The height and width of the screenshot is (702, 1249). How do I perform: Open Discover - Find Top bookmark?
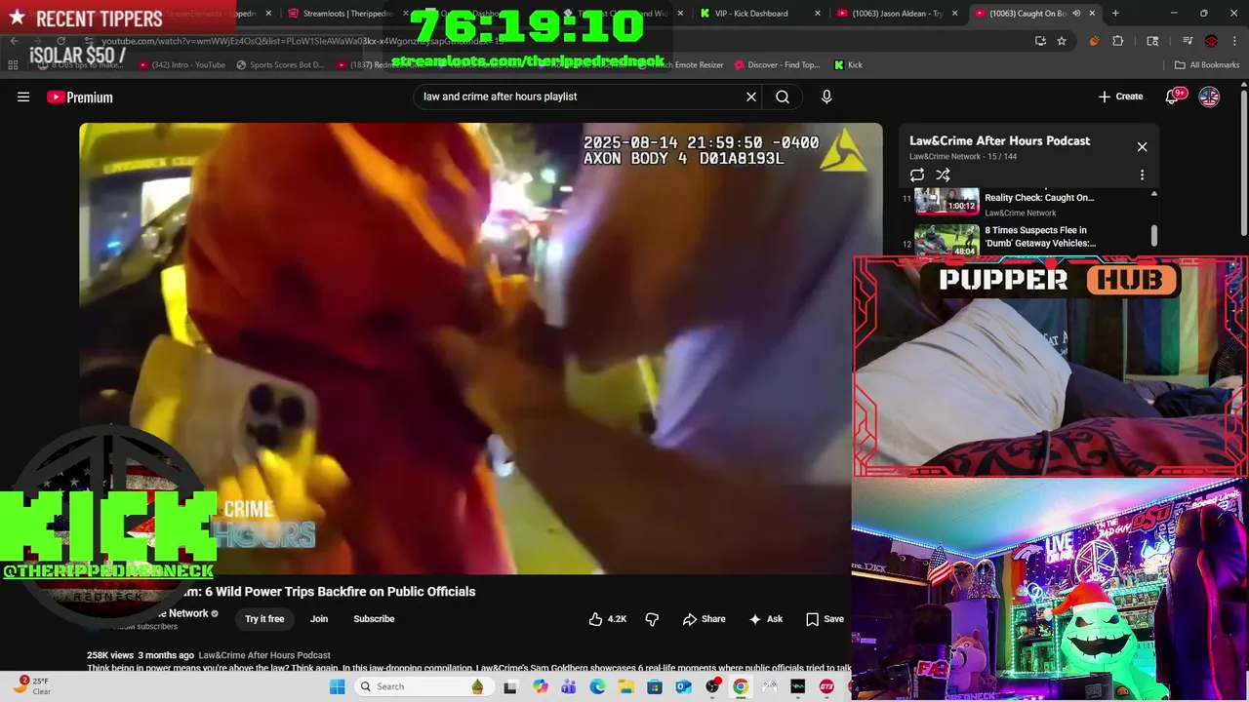[777, 64]
